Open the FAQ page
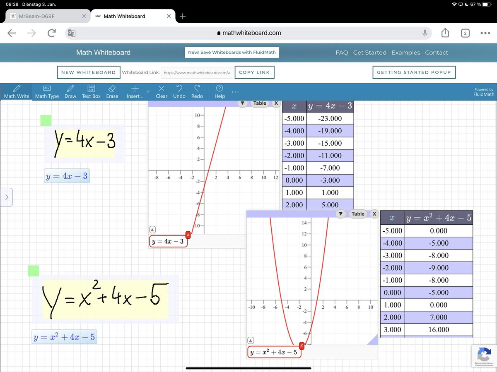The height and width of the screenshot is (372, 497). click(342, 53)
